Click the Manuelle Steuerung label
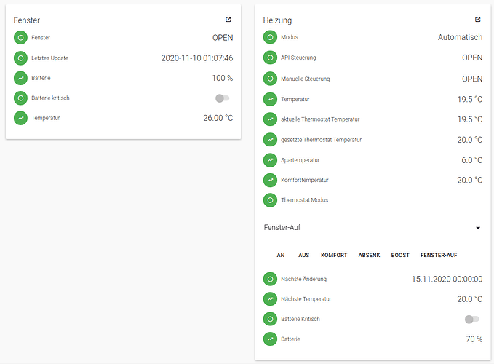This screenshot has height=364, width=494. tap(306, 79)
